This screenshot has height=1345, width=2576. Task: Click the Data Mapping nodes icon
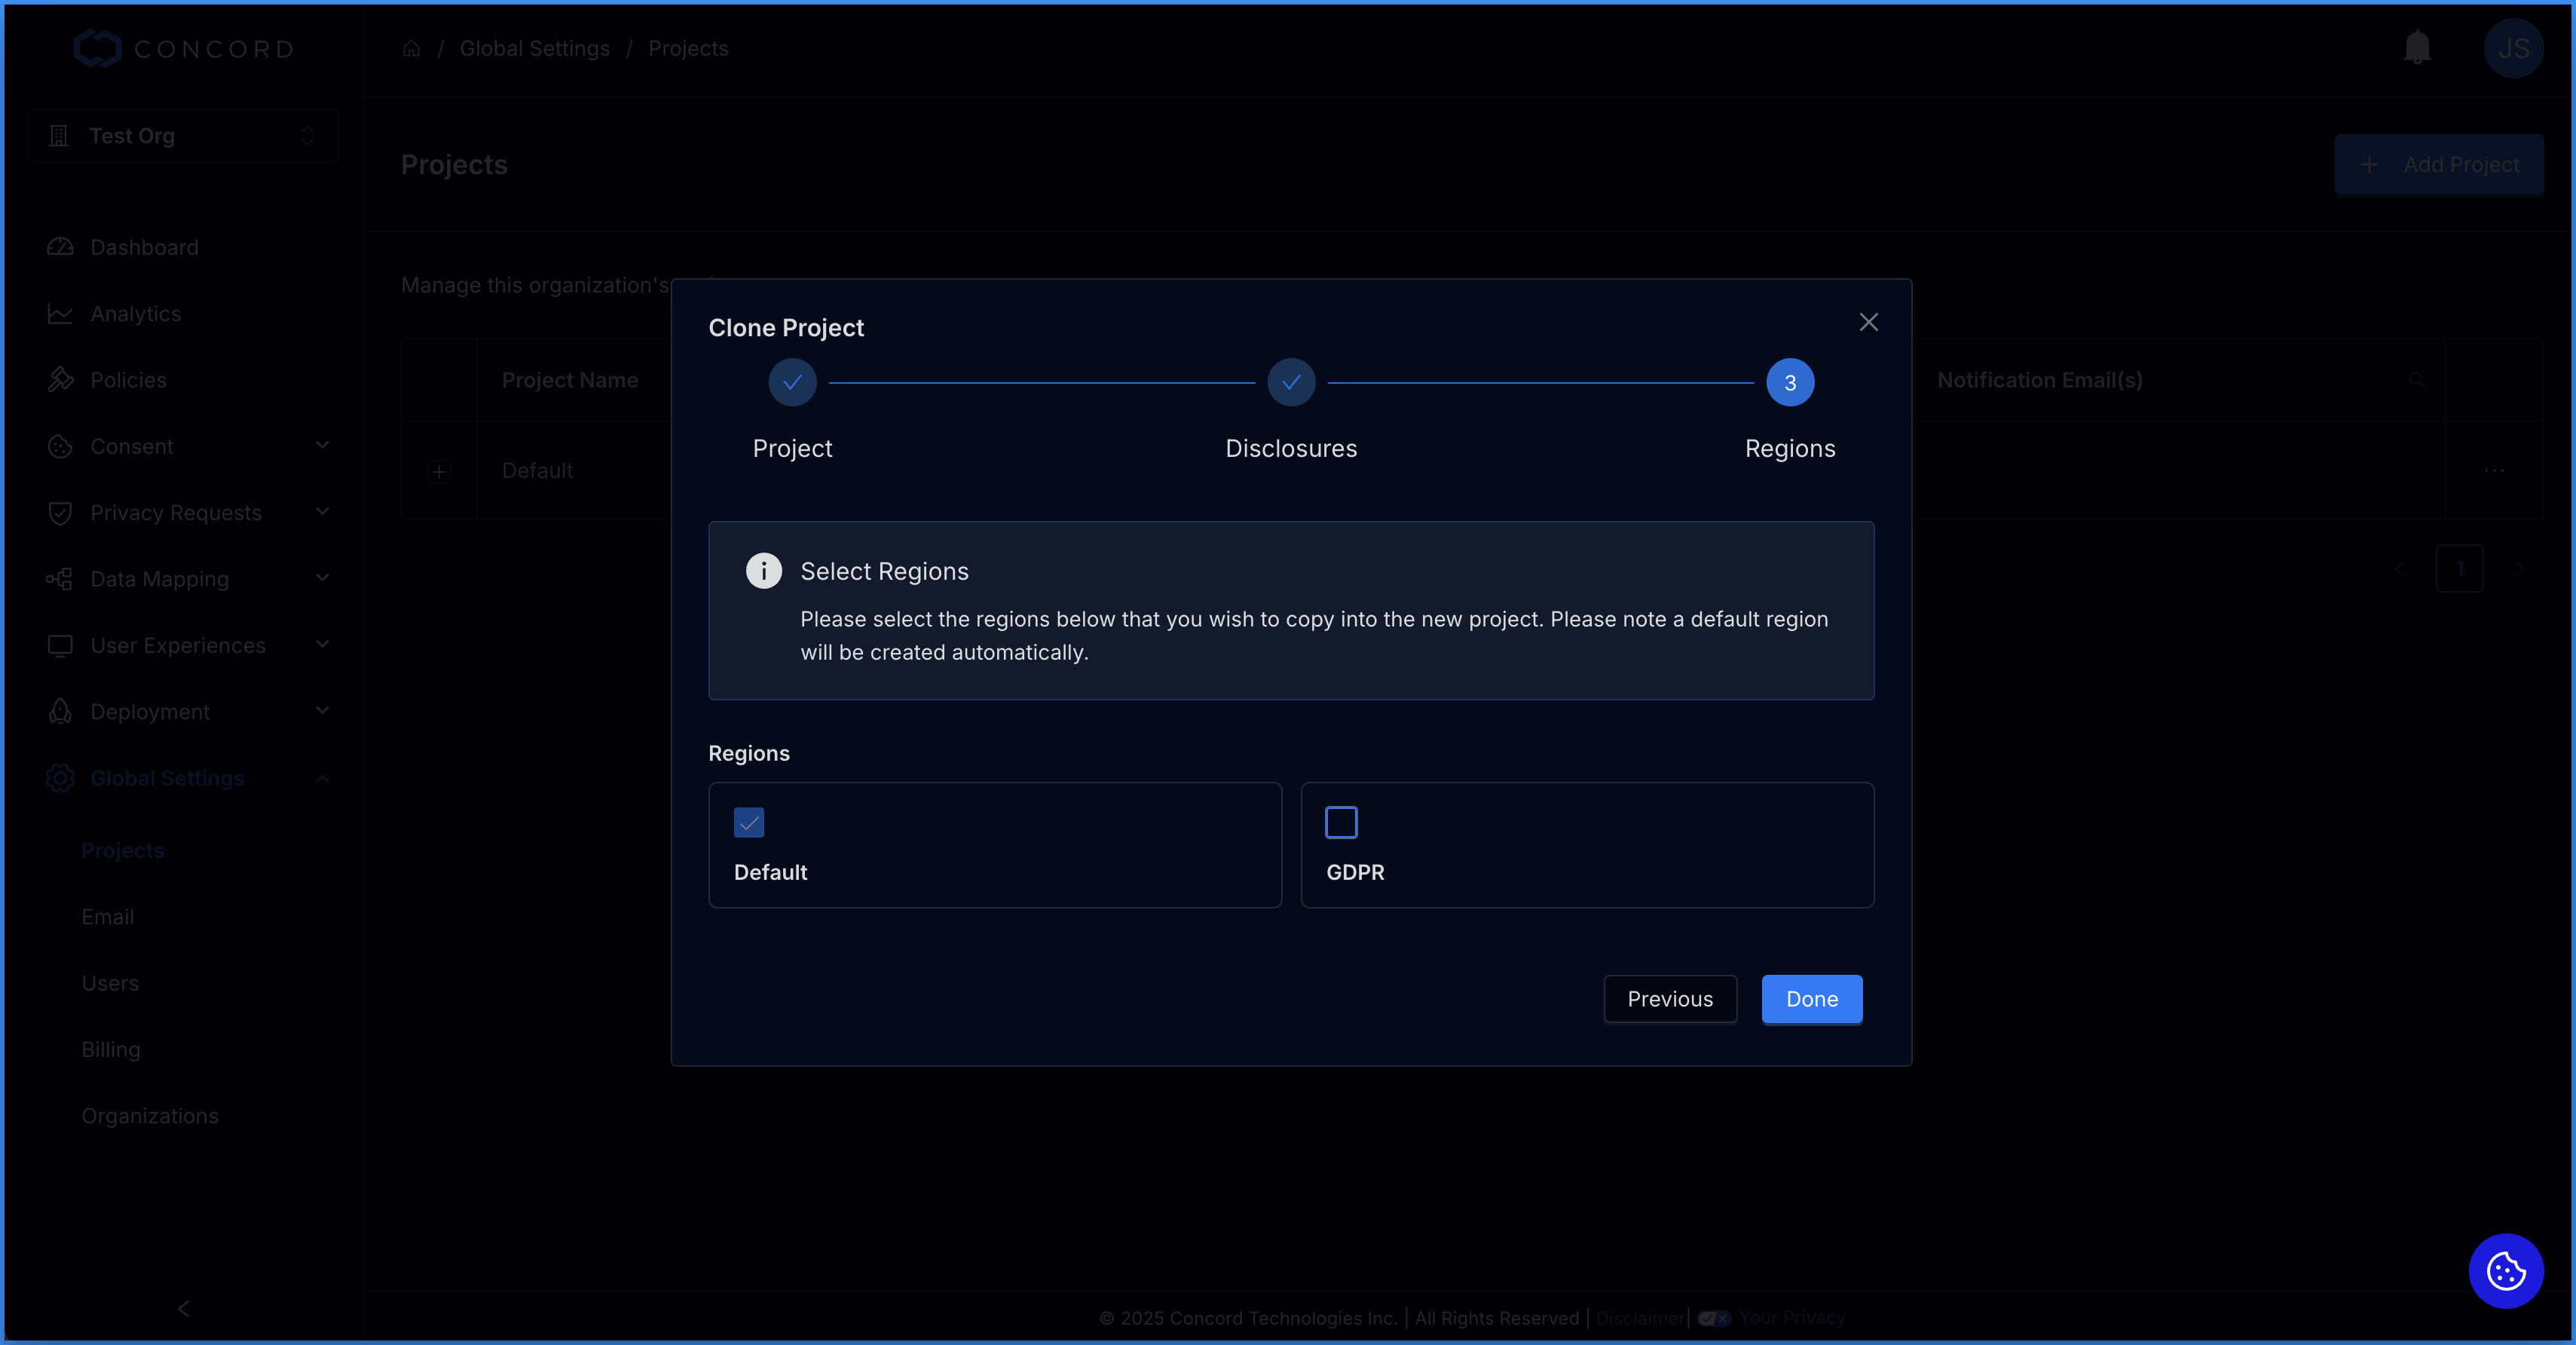(x=60, y=579)
